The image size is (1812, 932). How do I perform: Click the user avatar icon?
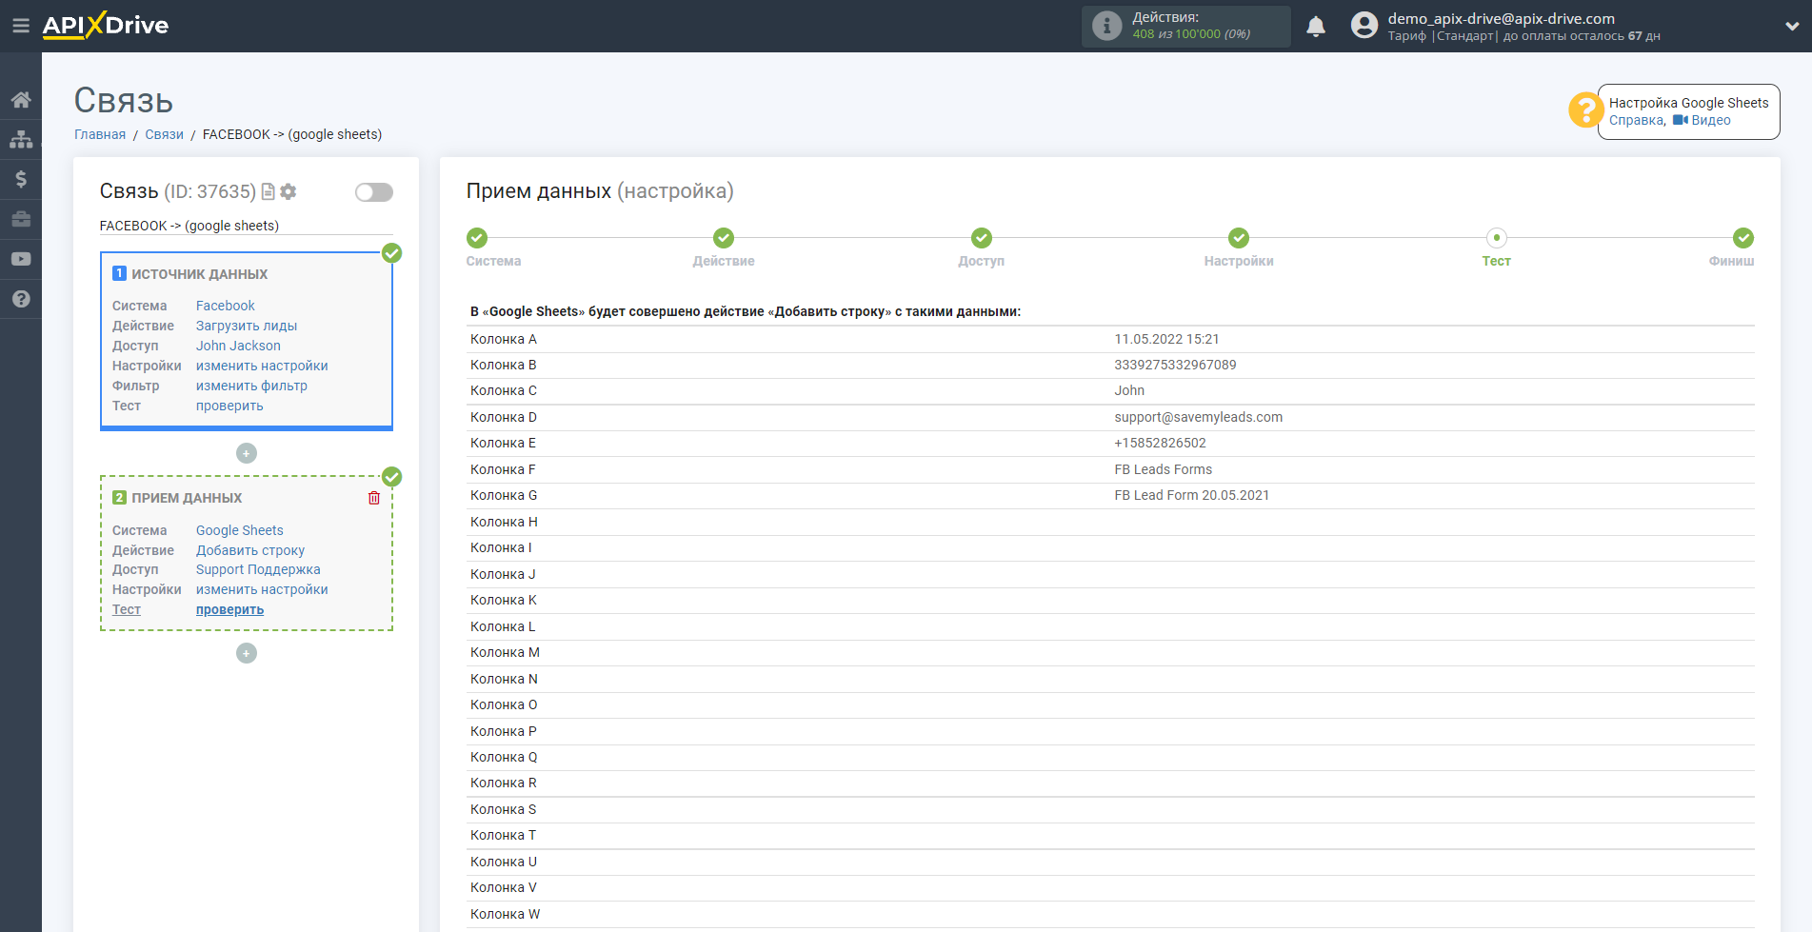point(1364,26)
